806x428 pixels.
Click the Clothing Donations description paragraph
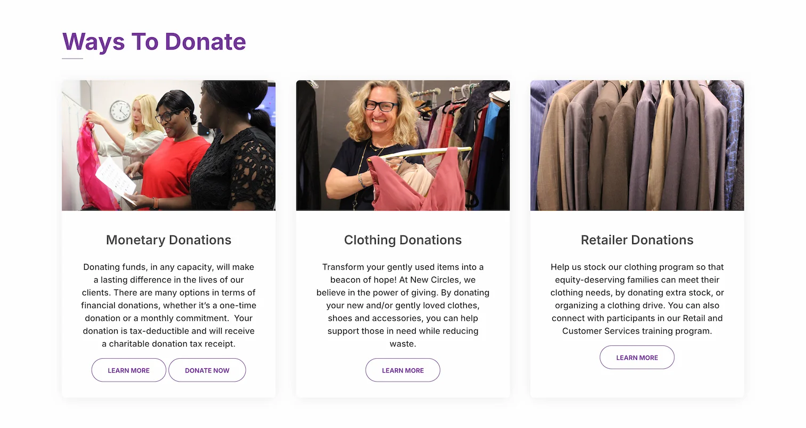pyautogui.click(x=402, y=305)
